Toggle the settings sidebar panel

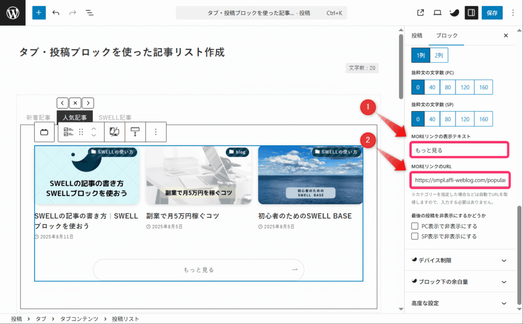click(471, 13)
